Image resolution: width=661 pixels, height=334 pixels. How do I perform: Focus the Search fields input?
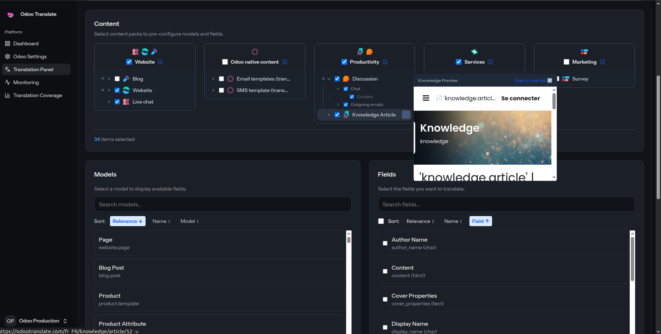506,204
